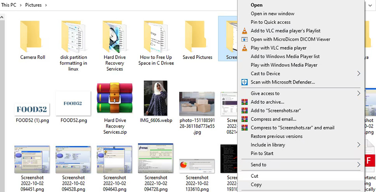Select the IMG_6606.webp photo thumbnail
Image resolution: width=376 pixels, height=192 pixels.
155,98
